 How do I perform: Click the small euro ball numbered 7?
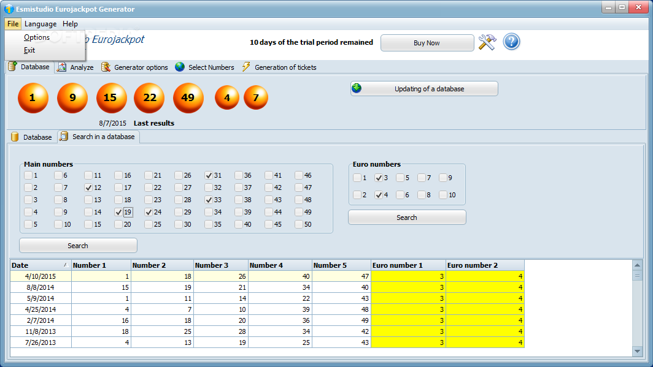tap(256, 97)
